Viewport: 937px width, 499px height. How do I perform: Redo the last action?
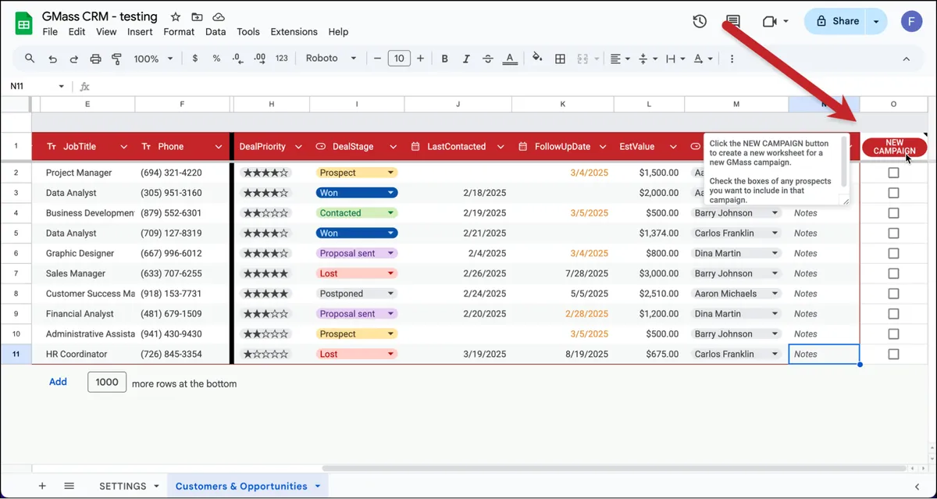pos(74,59)
